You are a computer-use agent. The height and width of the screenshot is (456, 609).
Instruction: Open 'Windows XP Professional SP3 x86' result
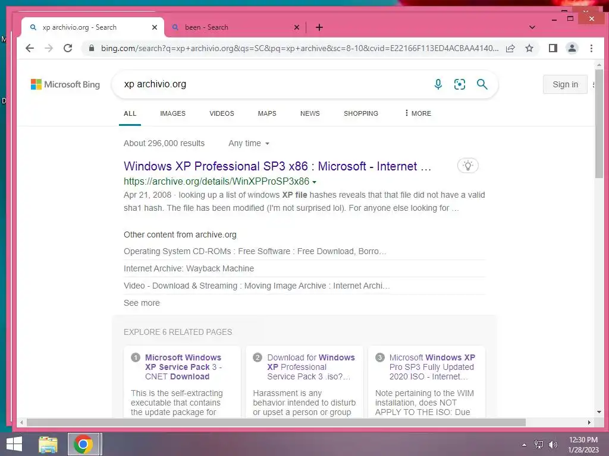click(277, 166)
